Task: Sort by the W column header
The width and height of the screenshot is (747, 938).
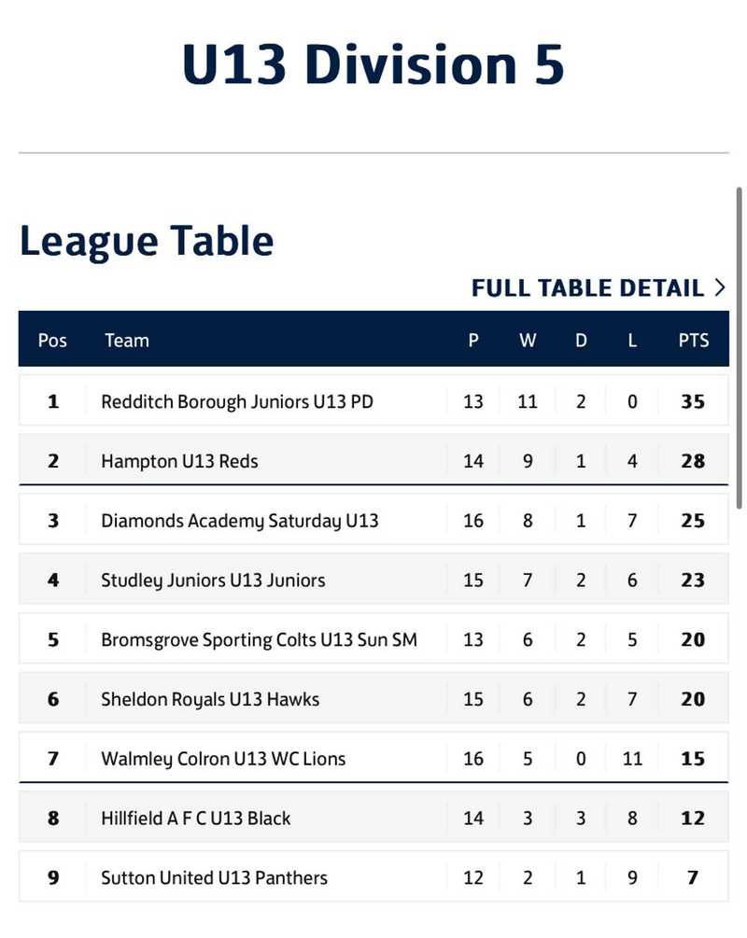Action: pos(528,341)
